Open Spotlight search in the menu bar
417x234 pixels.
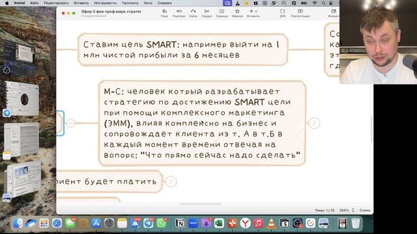point(323,3)
